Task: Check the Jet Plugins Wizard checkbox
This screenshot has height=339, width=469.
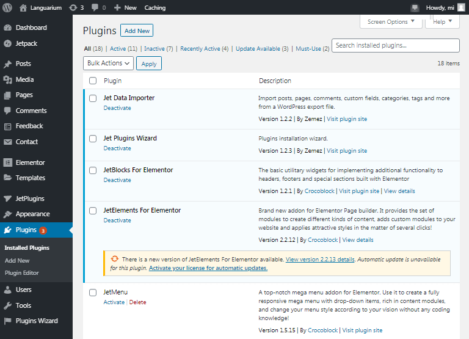Action: click(93, 139)
